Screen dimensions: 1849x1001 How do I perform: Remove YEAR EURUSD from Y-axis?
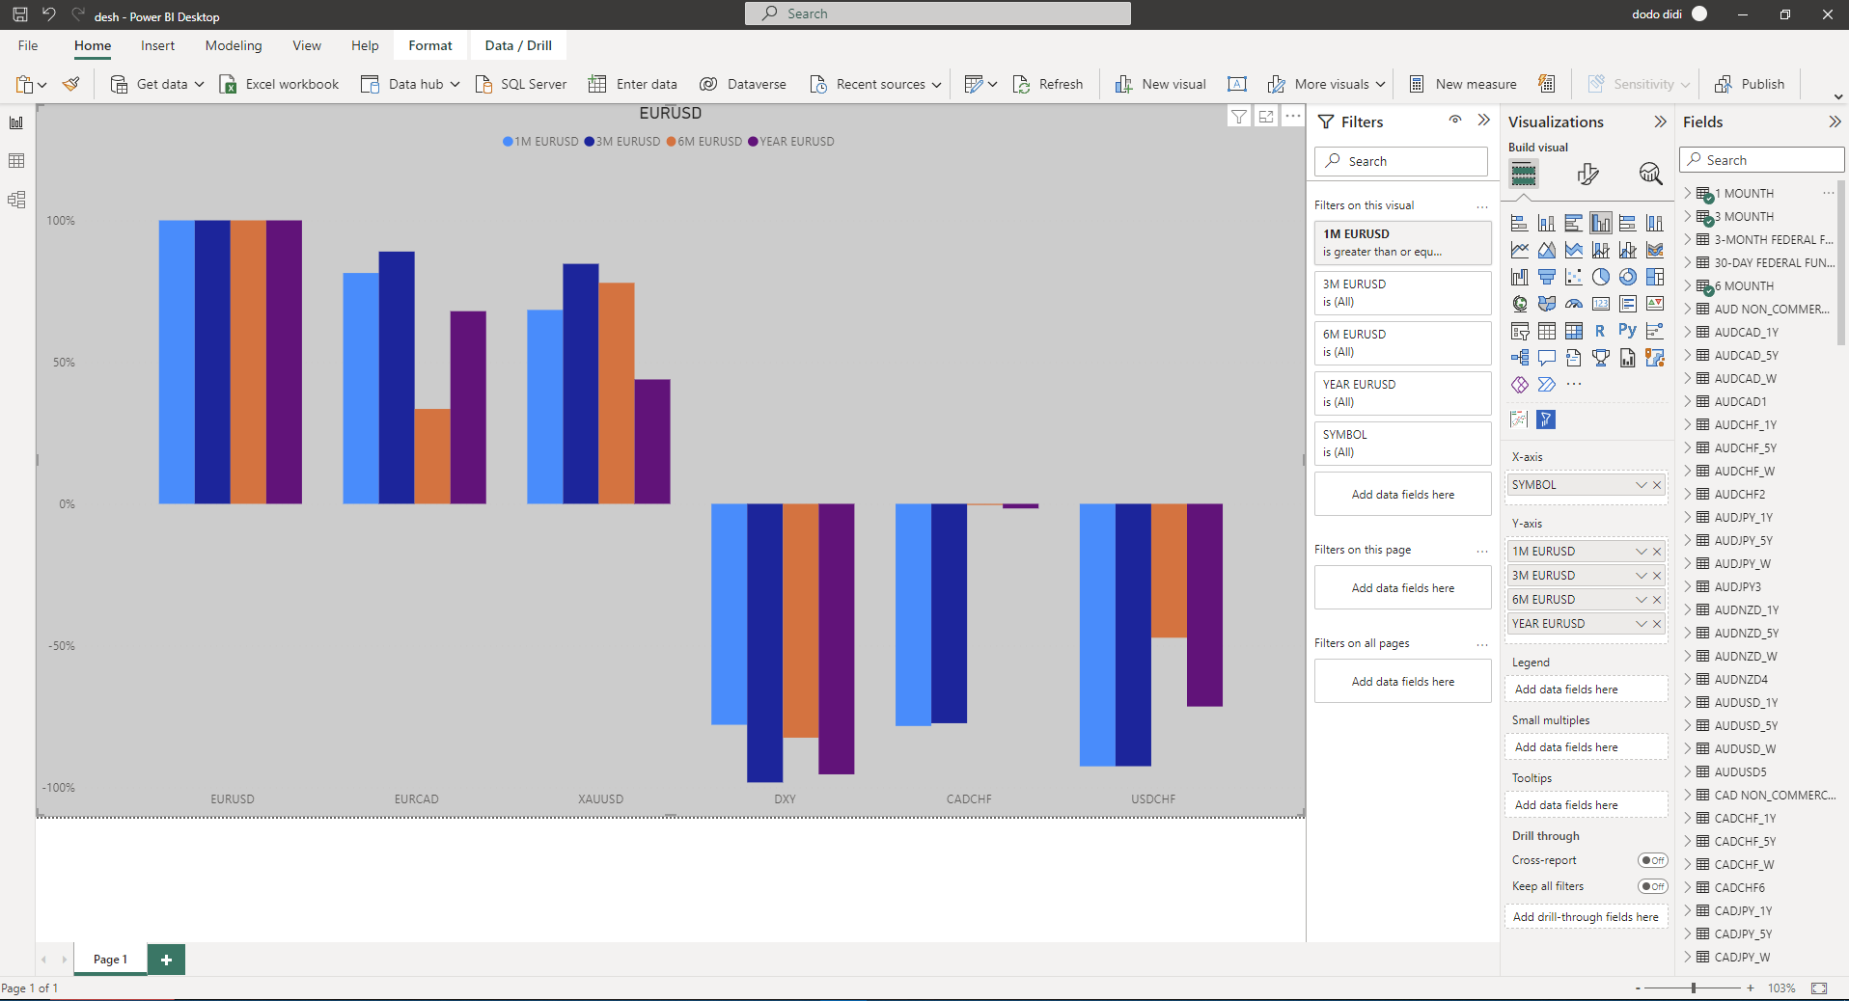[x=1657, y=624]
